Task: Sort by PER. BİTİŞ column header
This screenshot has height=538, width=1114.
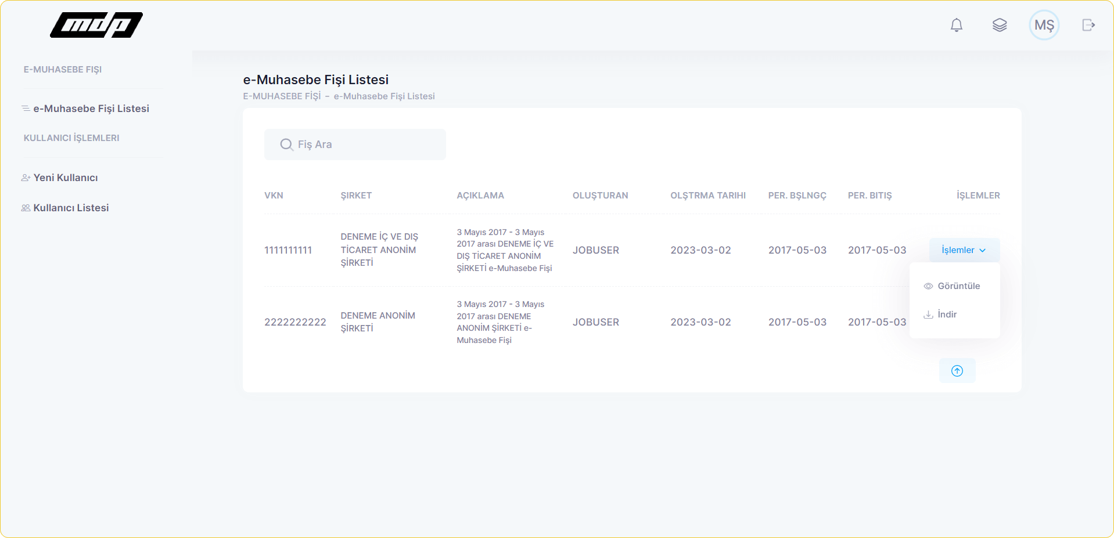Action: coord(869,196)
